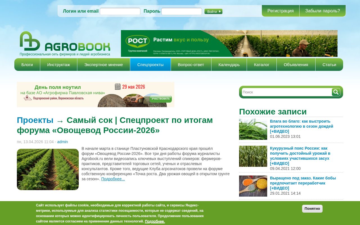Switch to the Спецпроекты section
This screenshot has width=360, height=225.
tap(150, 64)
